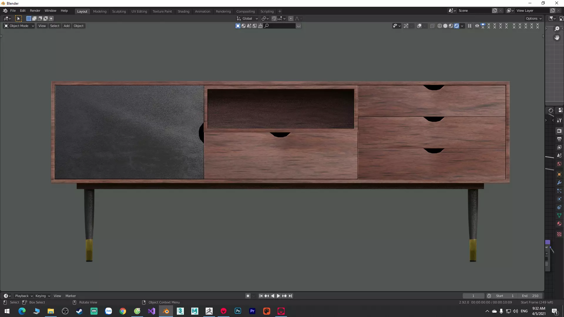Open the Modifier properties wrench tab
564x317 pixels.
[x=559, y=183]
